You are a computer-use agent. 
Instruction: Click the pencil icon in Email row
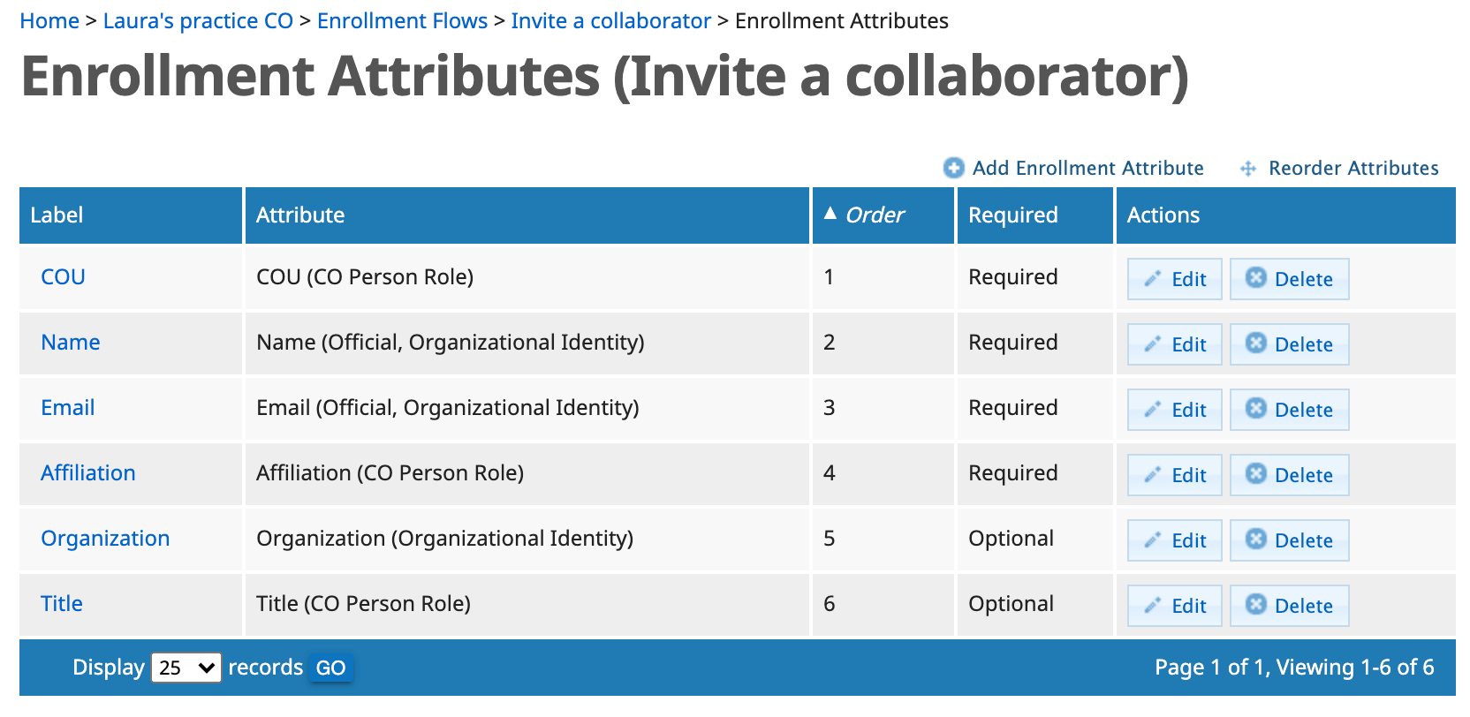1152,410
